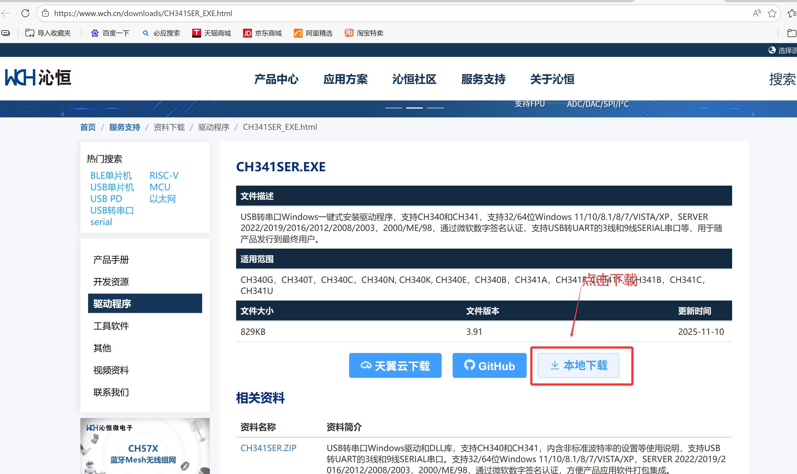Click the read aloud icon in address bar

(x=756, y=14)
